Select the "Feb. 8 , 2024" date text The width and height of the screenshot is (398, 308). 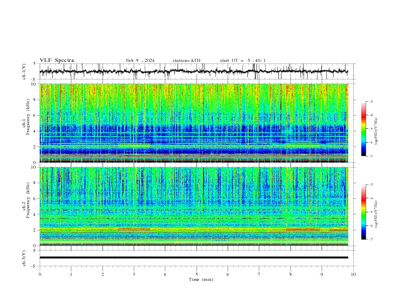[x=140, y=60]
